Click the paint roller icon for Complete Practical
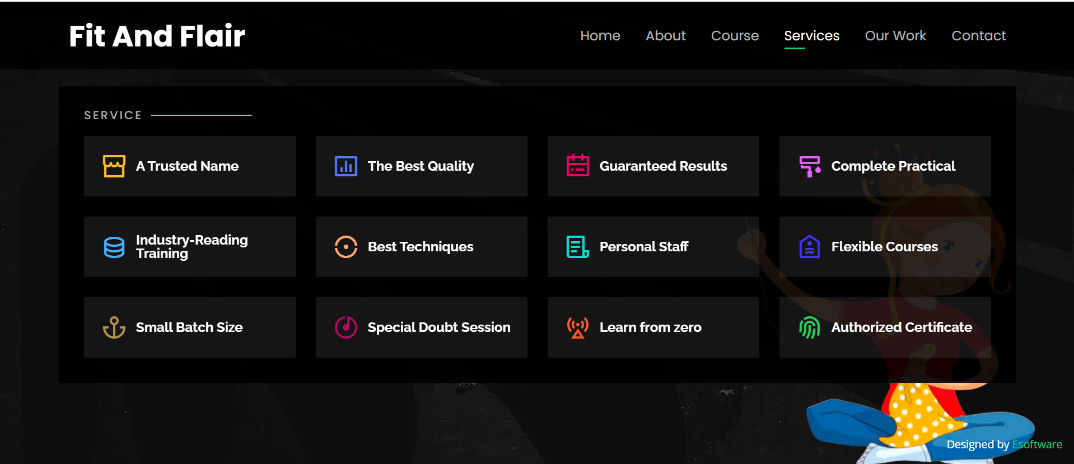 (810, 166)
